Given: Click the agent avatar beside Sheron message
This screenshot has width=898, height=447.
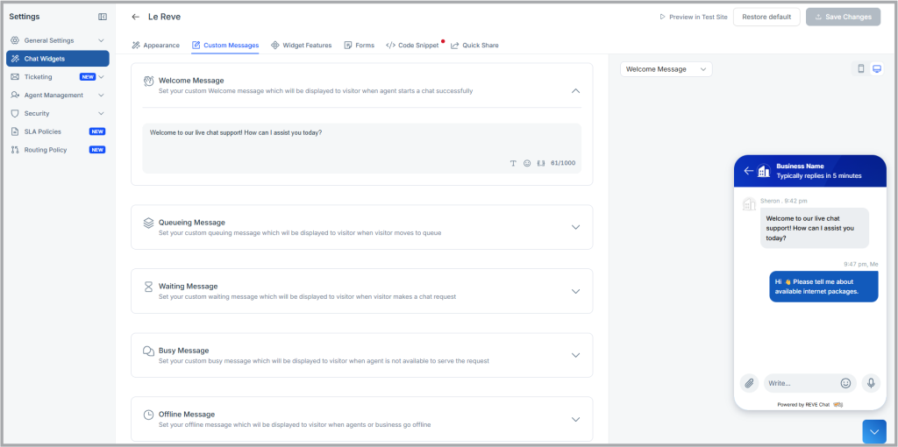Looking at the screenshot, I should click(749, 204).
